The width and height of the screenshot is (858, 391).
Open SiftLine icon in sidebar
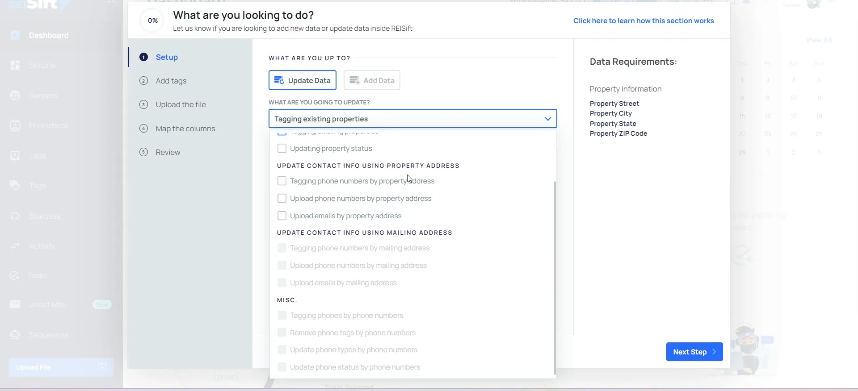click(15, 65)
